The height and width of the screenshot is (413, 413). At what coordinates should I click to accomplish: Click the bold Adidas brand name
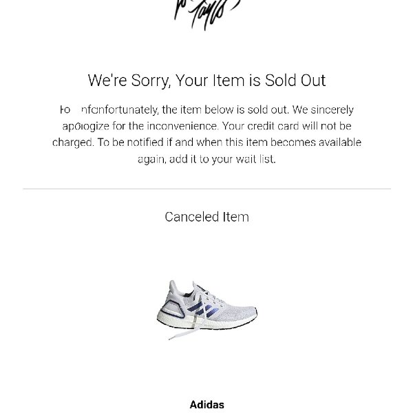[206, 405]
